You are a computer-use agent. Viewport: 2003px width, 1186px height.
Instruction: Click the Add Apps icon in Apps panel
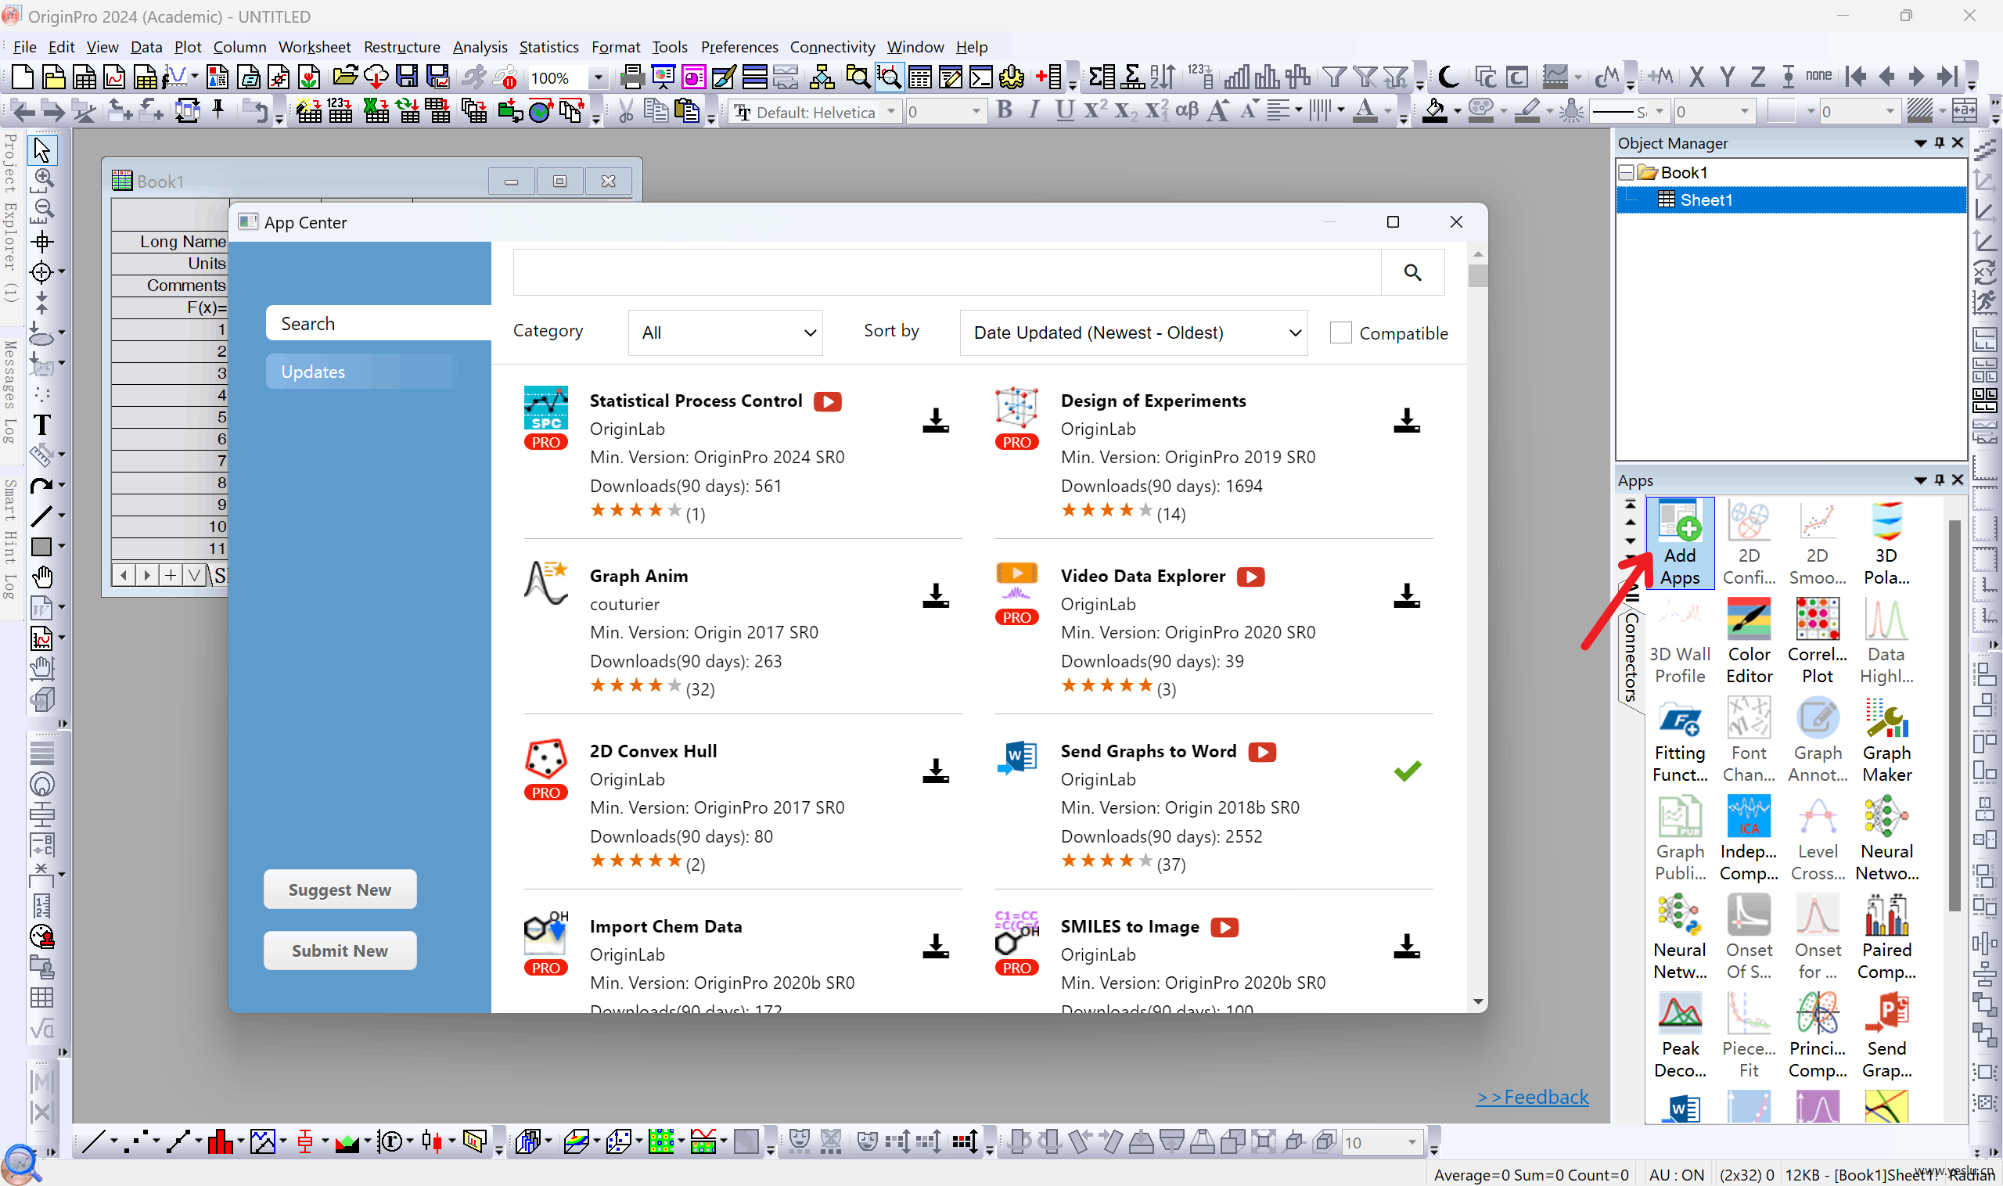(x=1679, y=544)
